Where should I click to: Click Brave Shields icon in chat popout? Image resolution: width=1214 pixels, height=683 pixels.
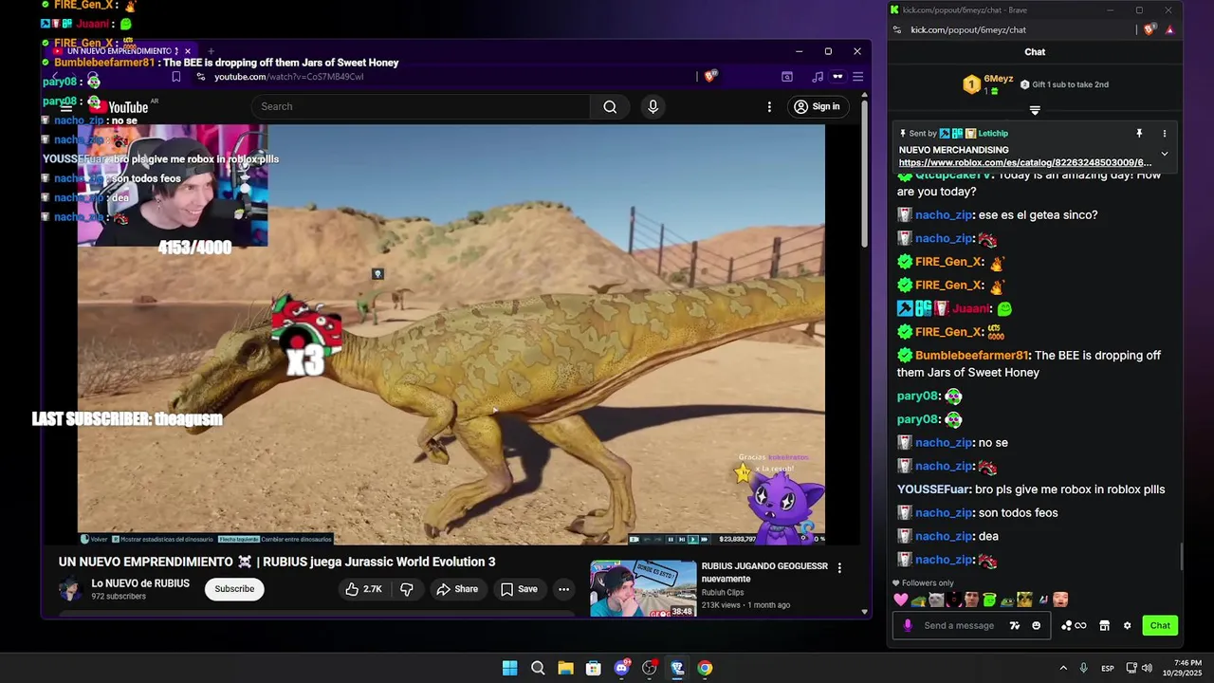click(x=1150, y=29)
